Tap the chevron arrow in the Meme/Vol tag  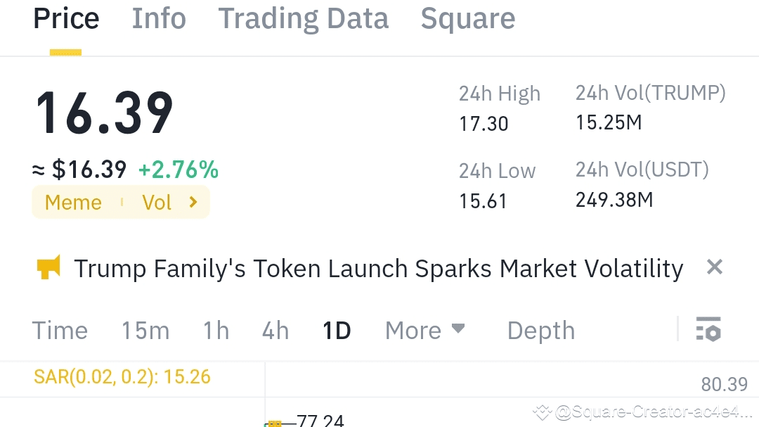(x=193, y=203)
